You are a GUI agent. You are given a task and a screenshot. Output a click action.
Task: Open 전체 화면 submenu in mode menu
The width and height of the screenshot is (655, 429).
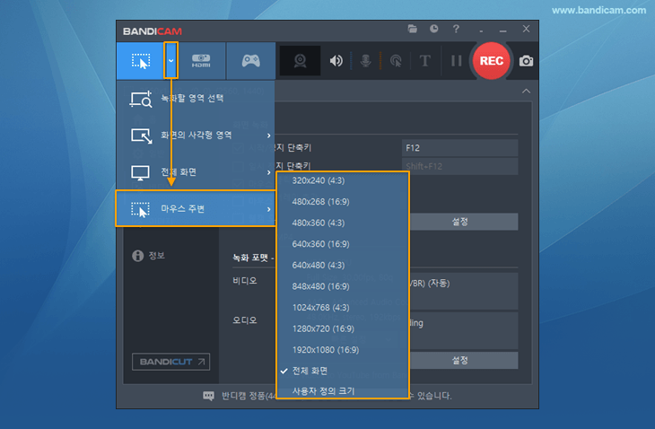196,172
